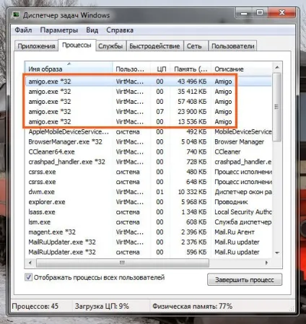Click the Завершить процесс button
This screenshot has width=306, height=324.
245,280
